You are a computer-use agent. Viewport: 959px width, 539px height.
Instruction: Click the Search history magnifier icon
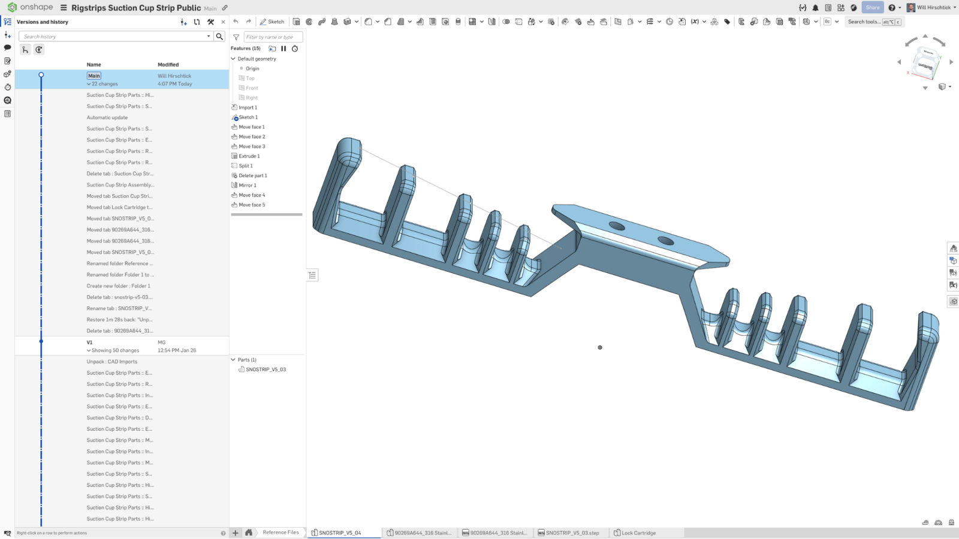[x=219, y=36]
